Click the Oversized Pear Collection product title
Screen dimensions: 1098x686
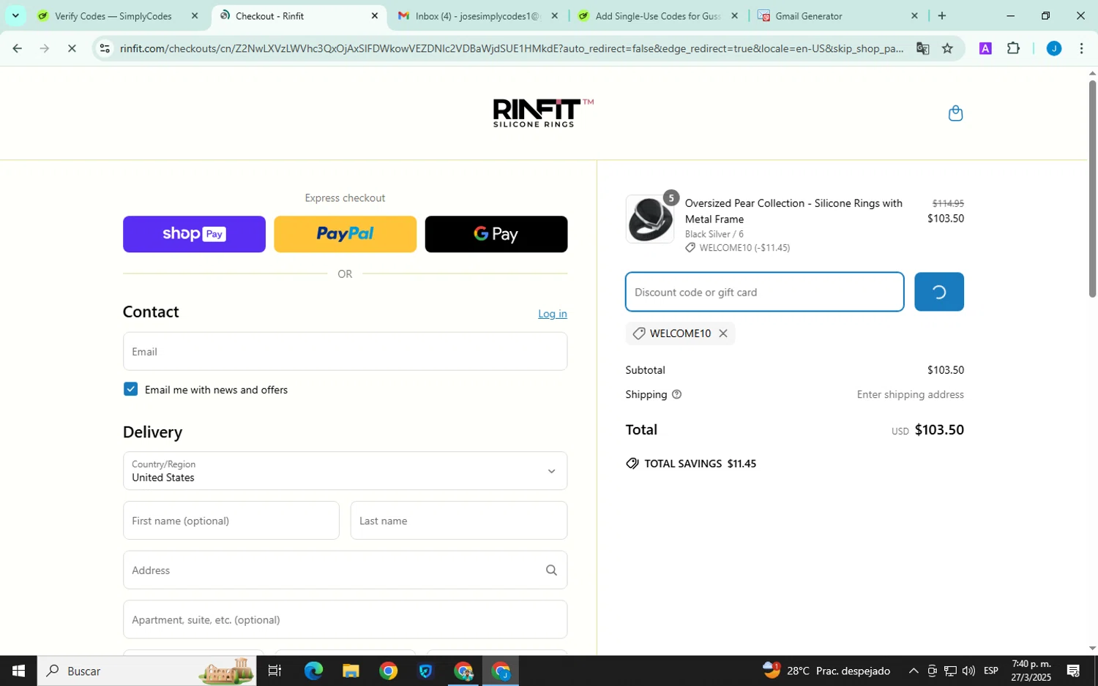tap(793, 211)
